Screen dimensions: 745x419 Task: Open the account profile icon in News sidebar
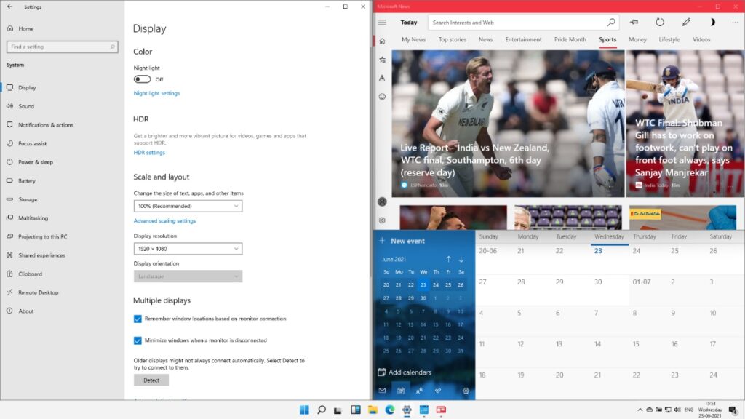[382, 201]
